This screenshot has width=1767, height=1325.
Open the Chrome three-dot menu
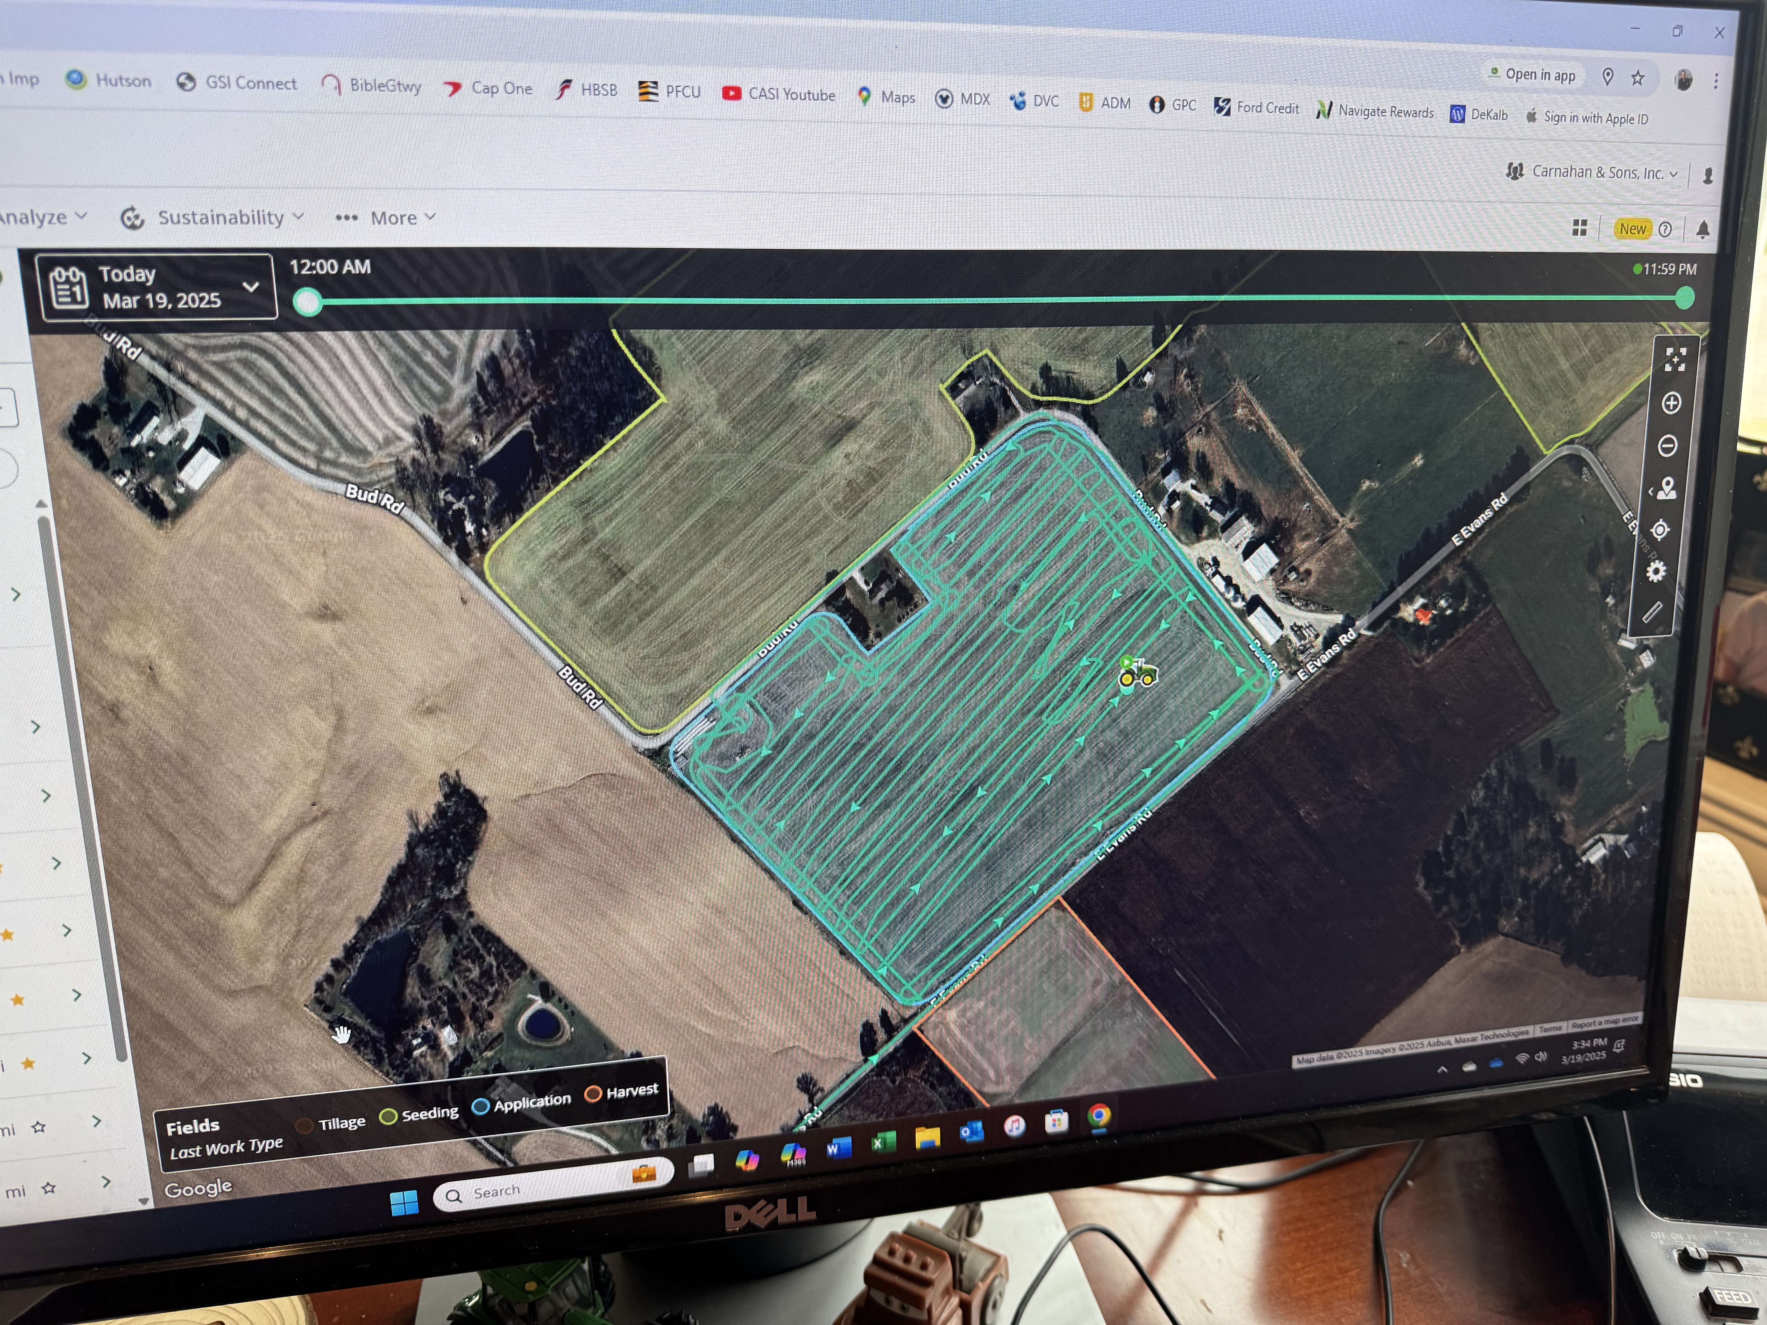pos(1716,81)
